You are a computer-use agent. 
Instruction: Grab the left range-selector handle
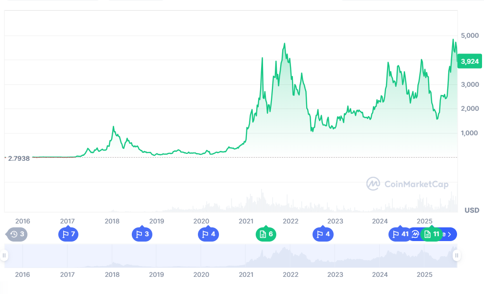point(4,255)
